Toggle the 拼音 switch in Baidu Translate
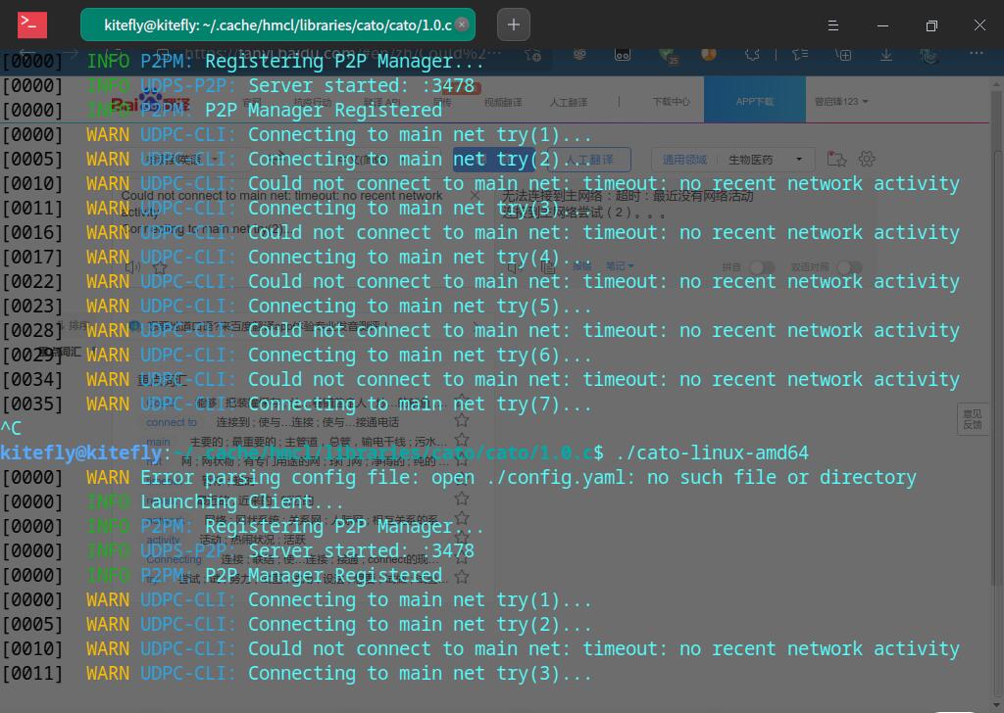 [x=761, y=266]
